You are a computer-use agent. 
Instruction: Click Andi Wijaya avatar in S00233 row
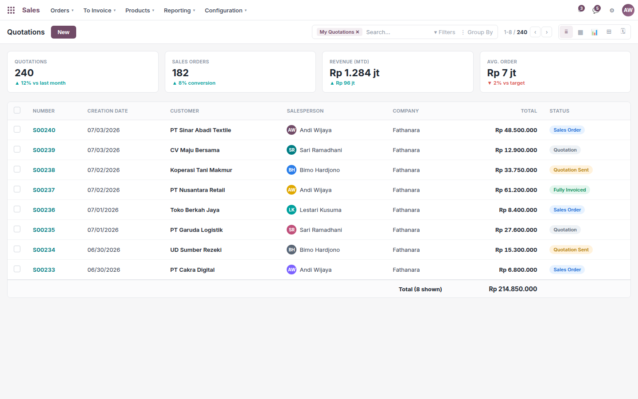[x=292, y=270]
